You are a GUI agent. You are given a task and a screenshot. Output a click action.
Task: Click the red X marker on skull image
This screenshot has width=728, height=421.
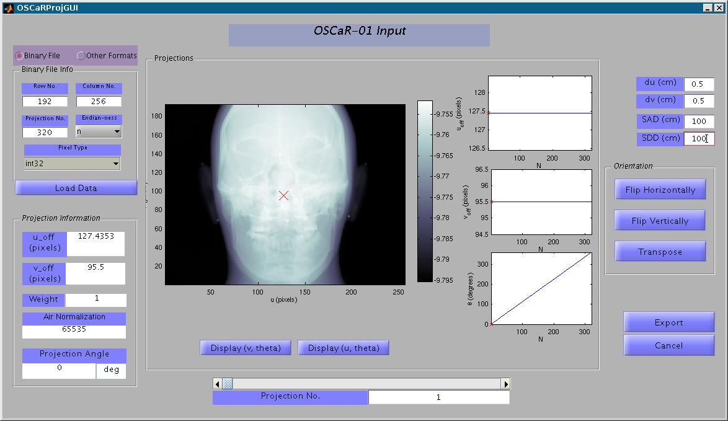[283, 195]
